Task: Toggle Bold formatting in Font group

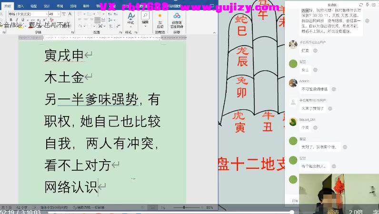Action: coord(10,20)
